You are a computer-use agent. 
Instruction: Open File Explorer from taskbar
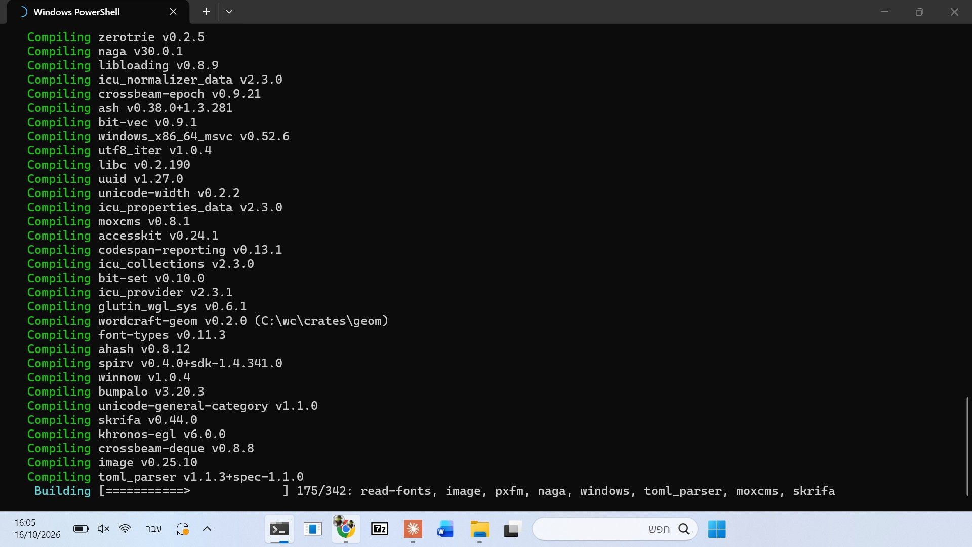point(479,529)
